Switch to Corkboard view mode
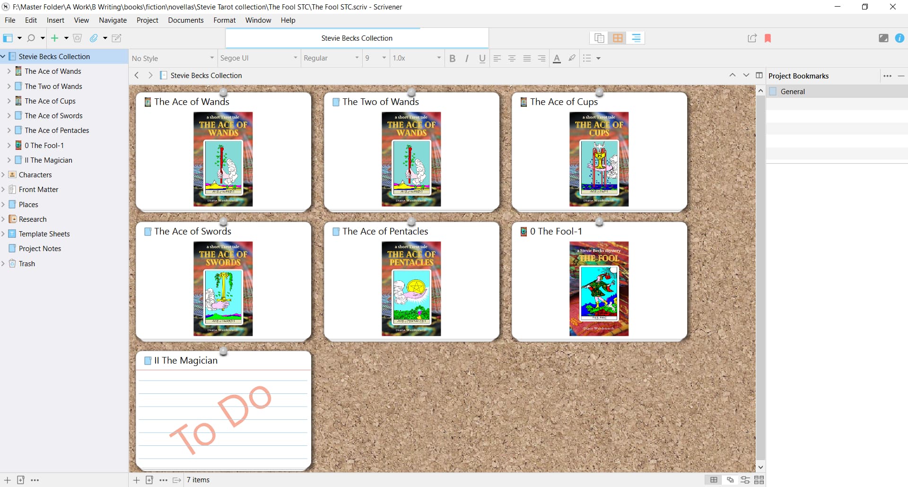 [x=618, y=38]
